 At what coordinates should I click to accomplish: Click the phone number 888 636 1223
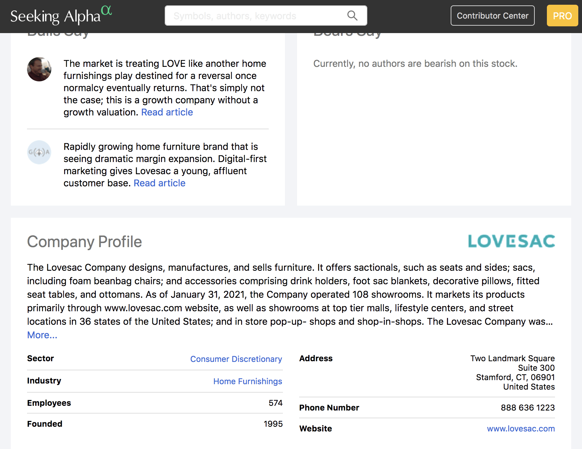[x=527, y=408]
